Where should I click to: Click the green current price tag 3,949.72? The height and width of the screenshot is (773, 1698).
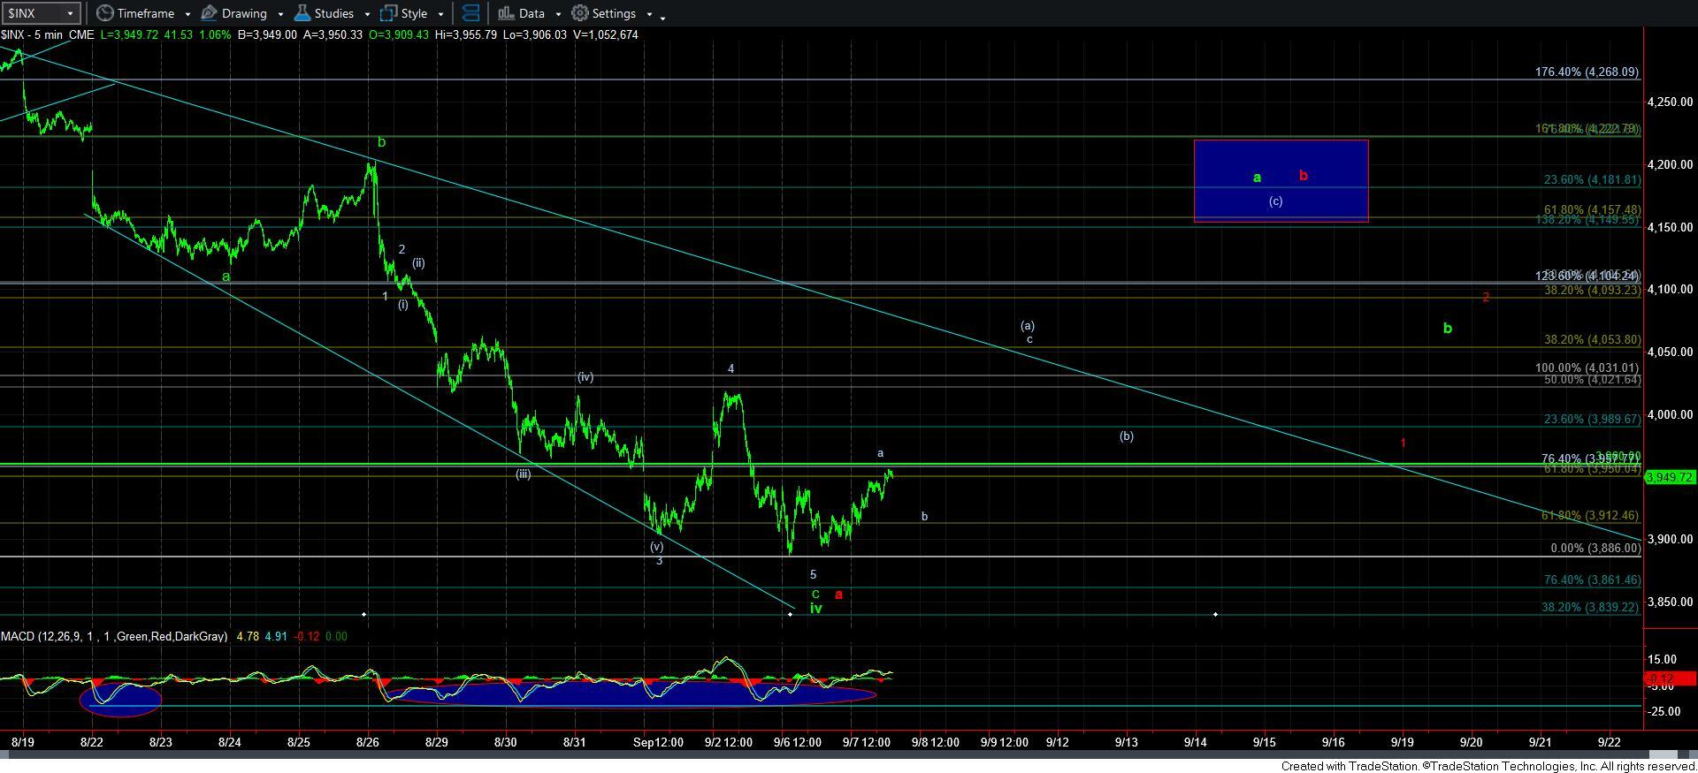(x=1669, y=477)
